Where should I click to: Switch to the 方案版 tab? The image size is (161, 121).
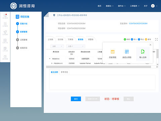tap(70, 39)
